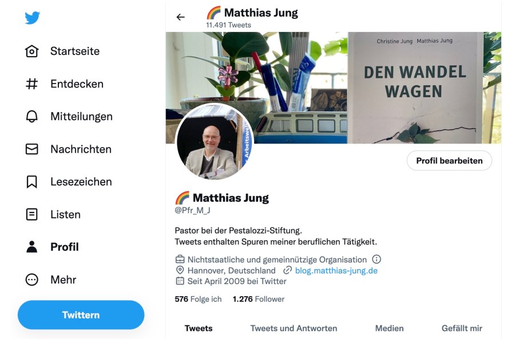Open Lesezeichen via the bookmark icon
This screenshot has height=339, width=515.
(32, 181)
